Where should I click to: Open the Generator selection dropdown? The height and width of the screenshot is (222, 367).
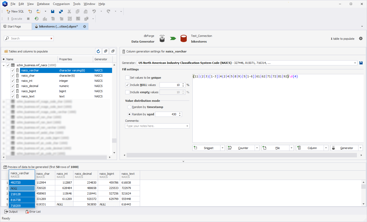355,63
